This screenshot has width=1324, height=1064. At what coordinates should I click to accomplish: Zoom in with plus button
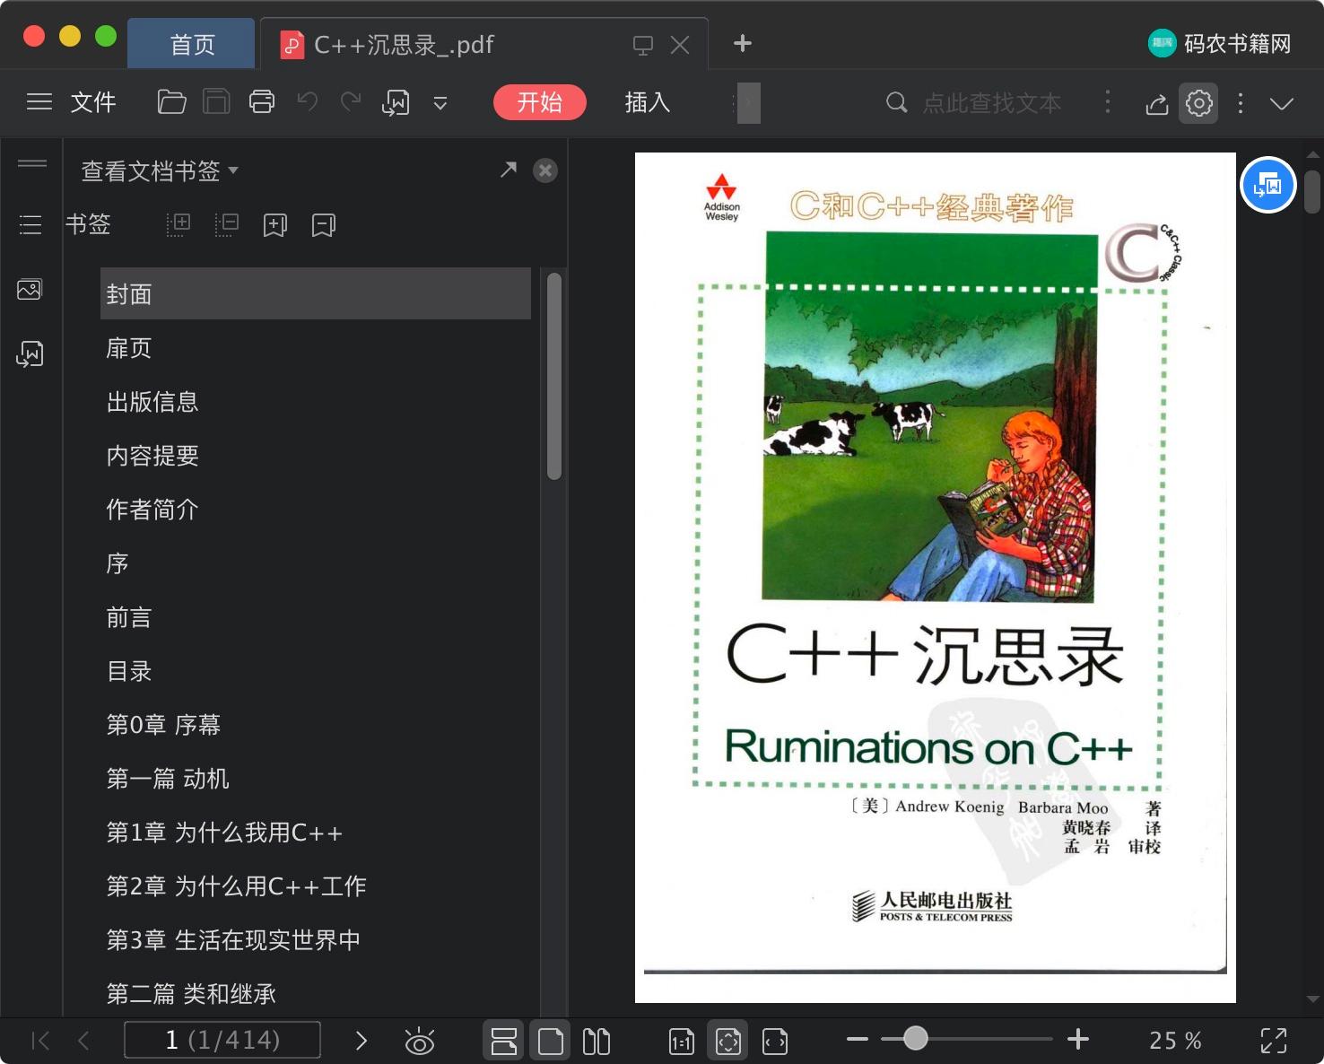pyautogui.click(x=1078, y=1040)
